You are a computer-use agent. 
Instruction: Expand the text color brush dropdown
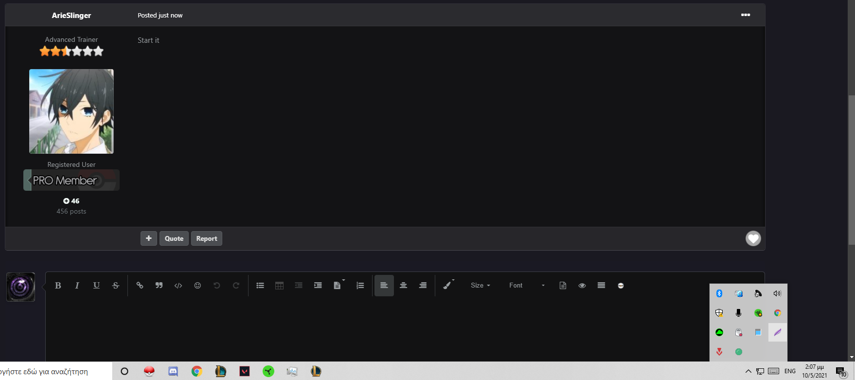(x=448, y=286)
